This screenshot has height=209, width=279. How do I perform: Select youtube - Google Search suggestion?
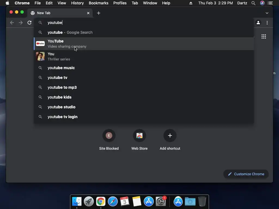point(144,32)
